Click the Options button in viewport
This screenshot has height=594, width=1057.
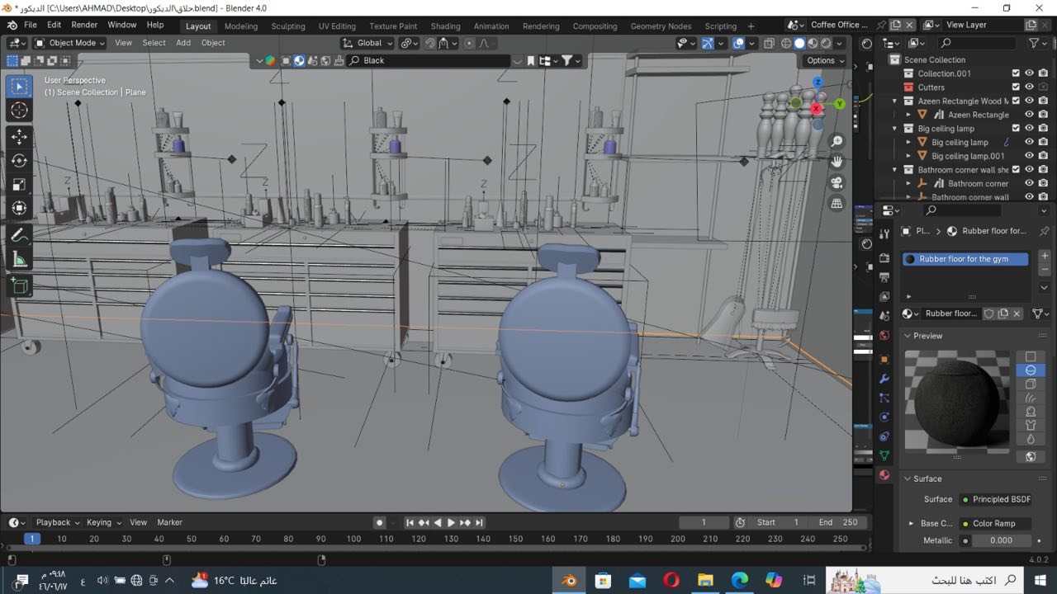tap(824, 60)
